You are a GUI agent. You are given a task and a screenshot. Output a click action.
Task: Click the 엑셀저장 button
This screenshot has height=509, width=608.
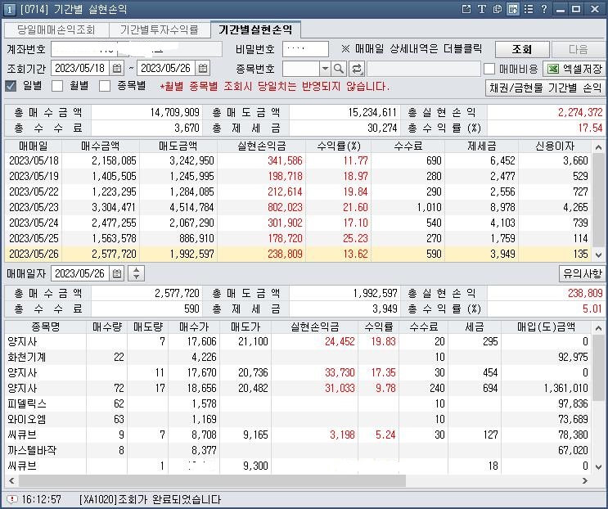point(574,69)
